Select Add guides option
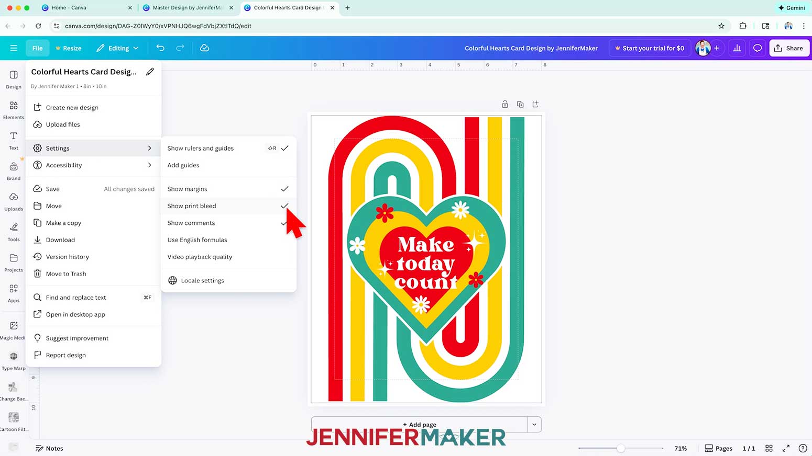The height and width of the screenshot is (456, 812). (x=228, y=165)
